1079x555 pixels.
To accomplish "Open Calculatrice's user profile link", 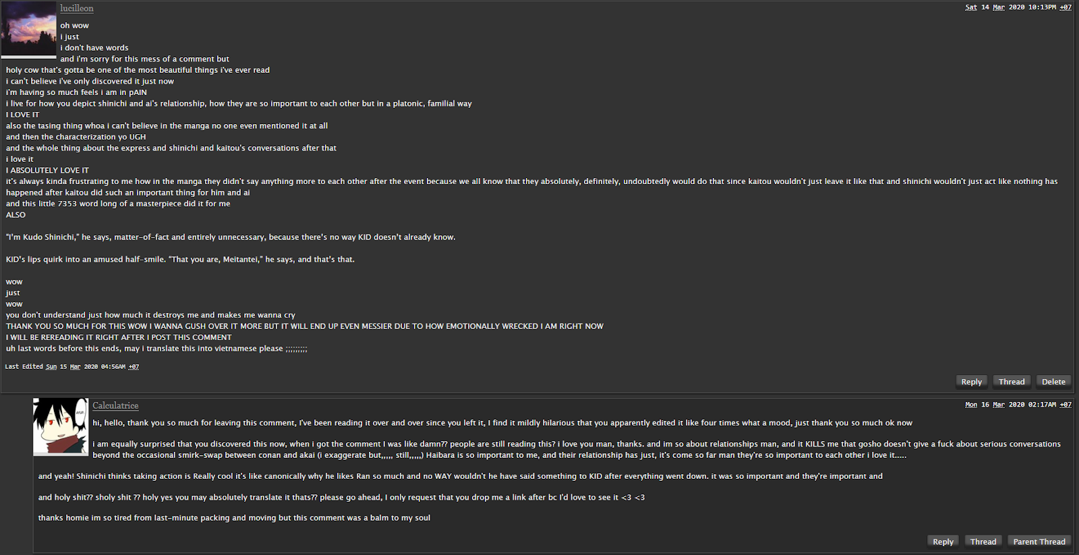I will pyautogui.click(x=115, y=405).
